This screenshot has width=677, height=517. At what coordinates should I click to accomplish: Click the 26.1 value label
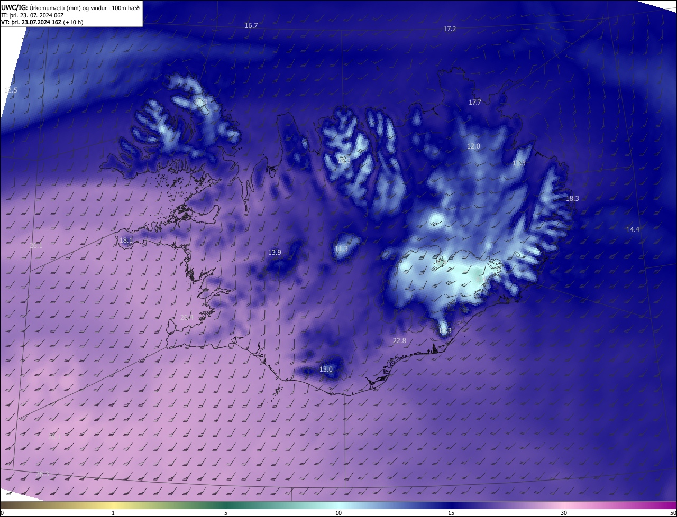click(x=36, y=246)
